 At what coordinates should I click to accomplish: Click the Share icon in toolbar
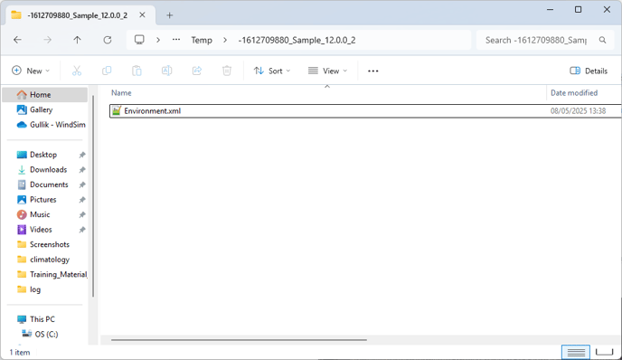pyautogui.click(x=197, y=71)
